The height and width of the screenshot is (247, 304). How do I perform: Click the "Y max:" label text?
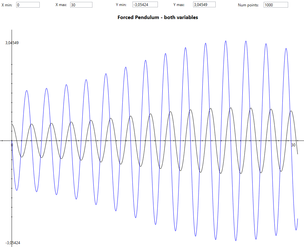coord(179,5)
